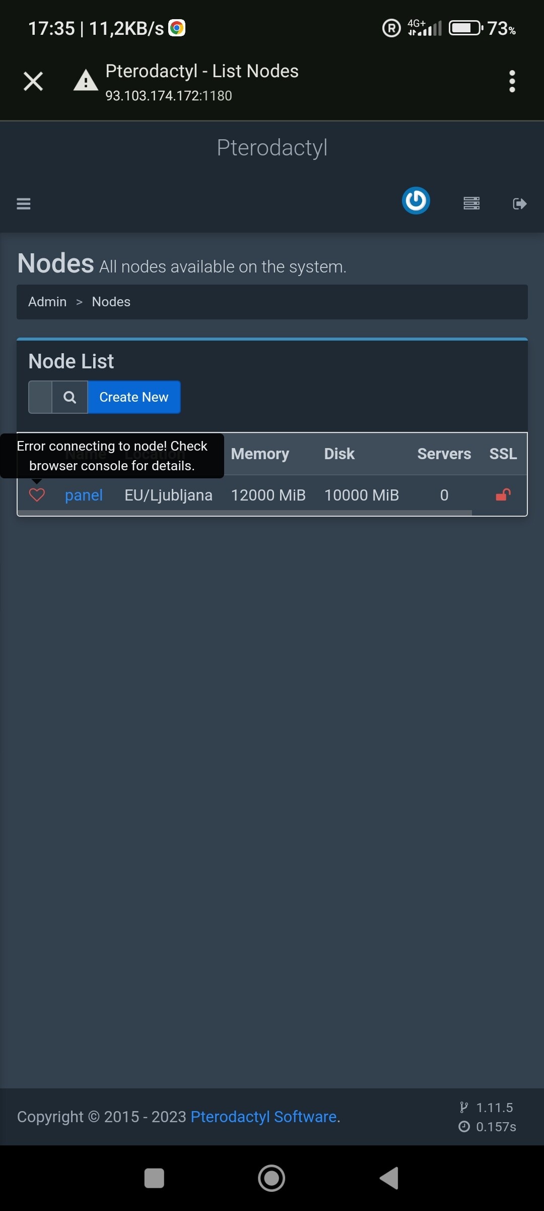
Task: Open server list stacked icon
Action: pos(471,203)
